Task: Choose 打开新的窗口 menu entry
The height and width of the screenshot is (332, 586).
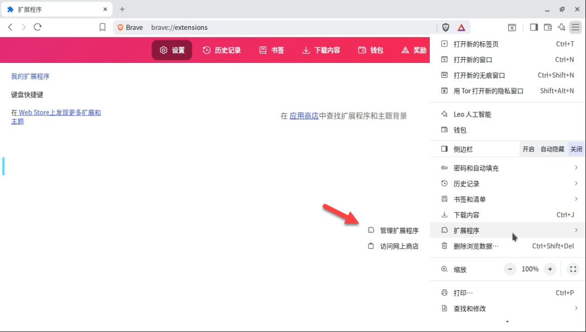Action: pos(507,60)
